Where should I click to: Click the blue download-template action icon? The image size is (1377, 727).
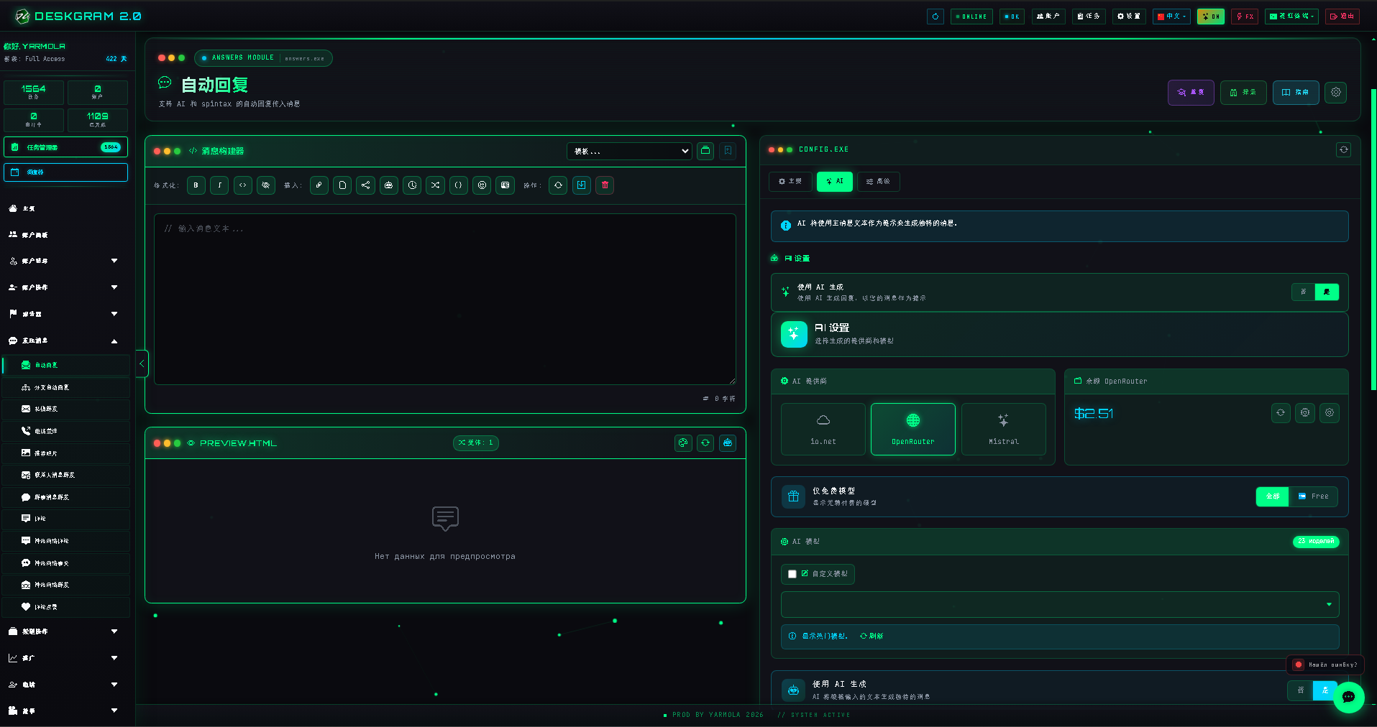click(581, 185)
